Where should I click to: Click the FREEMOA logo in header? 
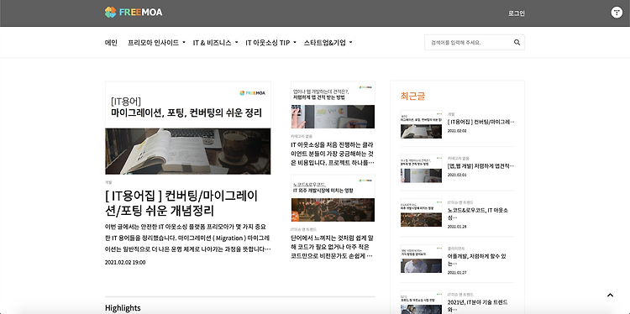pyautogui.click(x=134, y=12)
